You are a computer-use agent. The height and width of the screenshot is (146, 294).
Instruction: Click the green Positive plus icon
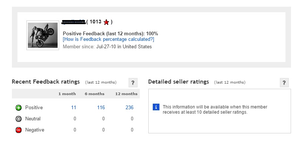click(x=19, y=108)
